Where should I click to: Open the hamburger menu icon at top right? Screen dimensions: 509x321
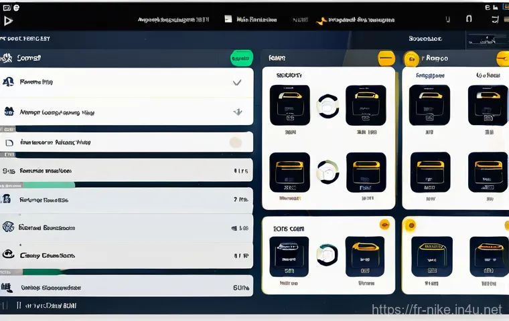[506, 20]
